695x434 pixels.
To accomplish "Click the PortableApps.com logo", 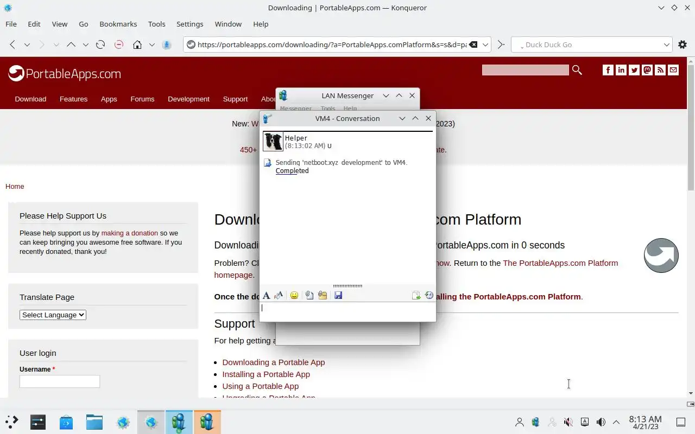I will pyautogui.click(x=65, y=73).
